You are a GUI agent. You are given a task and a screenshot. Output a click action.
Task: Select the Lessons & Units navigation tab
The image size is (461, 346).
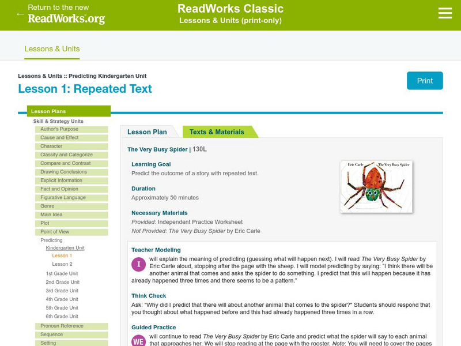click(x=52, y=49)
